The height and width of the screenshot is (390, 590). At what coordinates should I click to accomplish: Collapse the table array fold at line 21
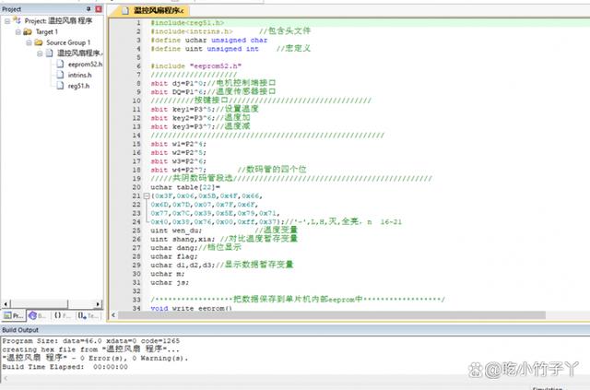point(147,195)
